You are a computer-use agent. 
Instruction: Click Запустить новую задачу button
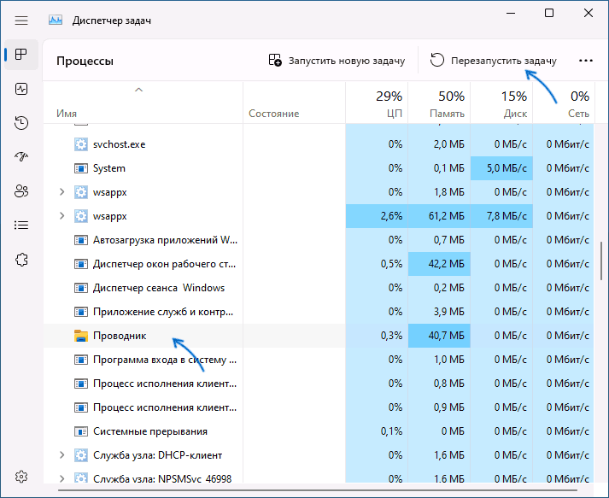(337, 61)
